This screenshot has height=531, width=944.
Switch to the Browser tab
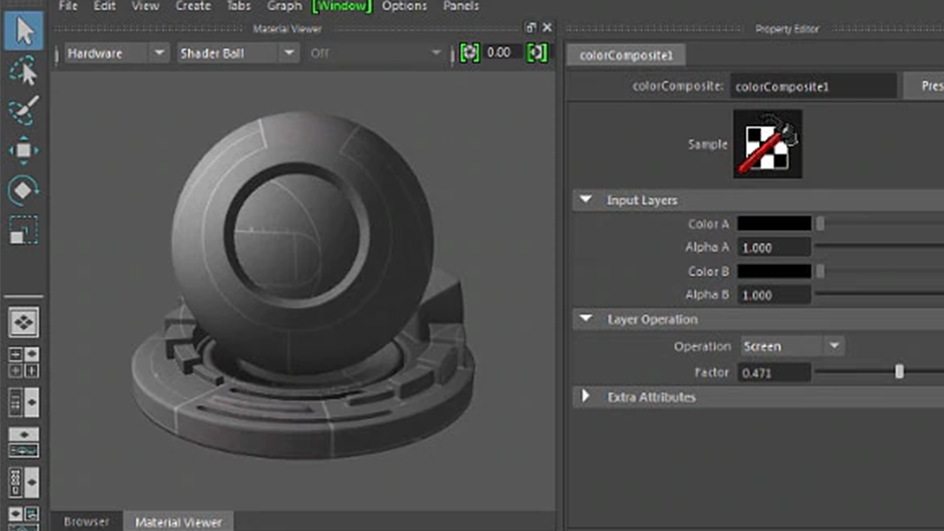point(87,522)
